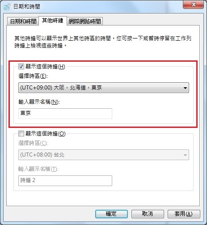Click the display name field containing 東京
This screenshot has width=207, height=225.
(65, 114)
